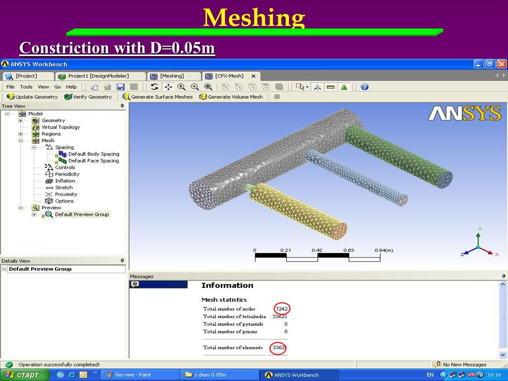Click Generate Volume Mesh button
This screenshot has width=508, height=381.
pyautogui.click(x=231, y=97)
